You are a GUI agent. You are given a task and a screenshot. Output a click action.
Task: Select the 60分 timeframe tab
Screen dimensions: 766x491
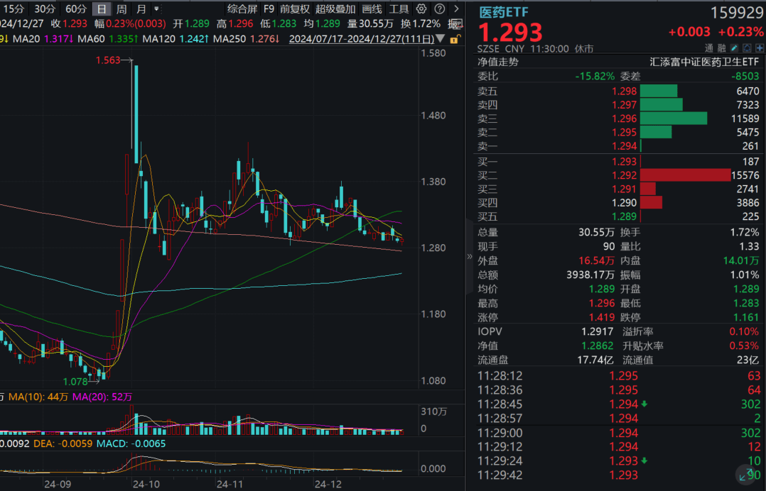point(76,9)
